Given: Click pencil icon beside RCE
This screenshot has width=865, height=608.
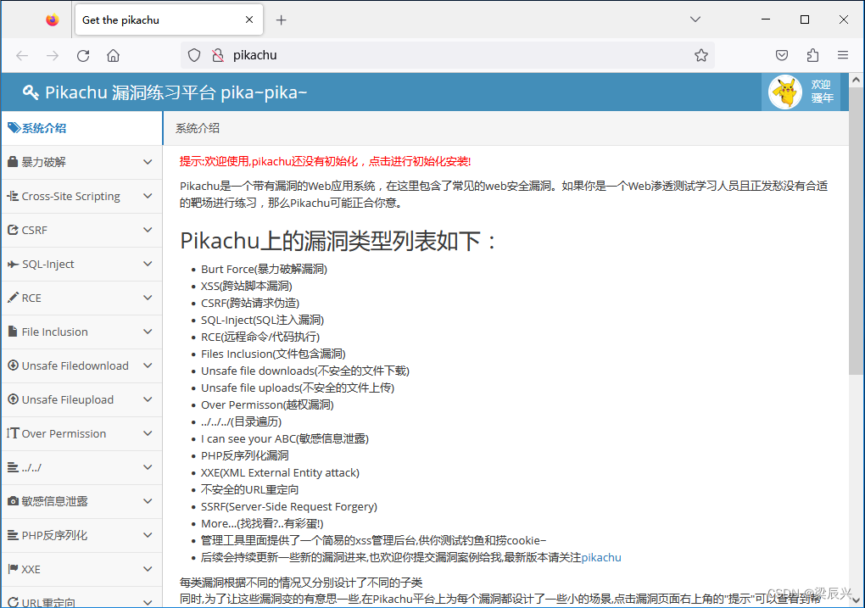Looking at the screenshot, I should pos(13,298).
